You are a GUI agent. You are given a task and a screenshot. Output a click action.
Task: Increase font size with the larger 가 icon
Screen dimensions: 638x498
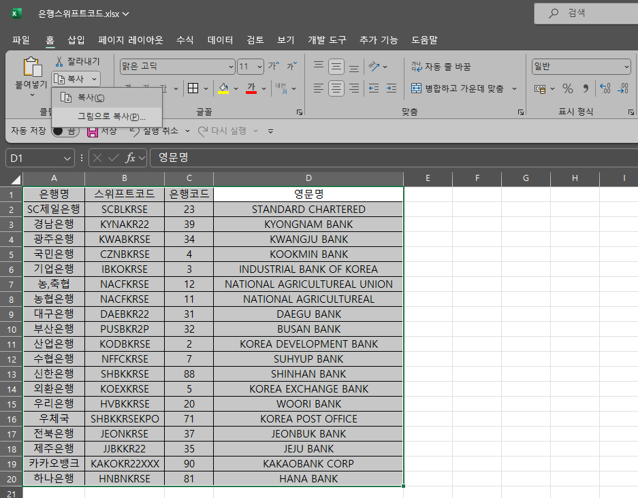tap(274, 66)
